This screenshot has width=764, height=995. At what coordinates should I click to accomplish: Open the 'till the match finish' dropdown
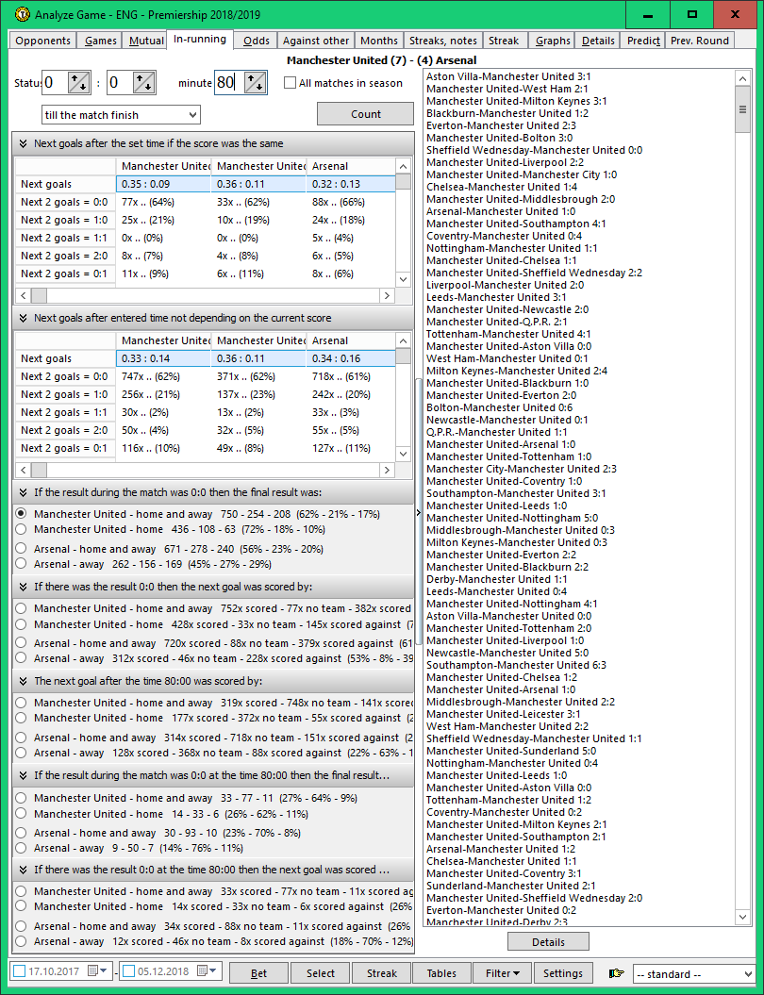click(121, 115)
